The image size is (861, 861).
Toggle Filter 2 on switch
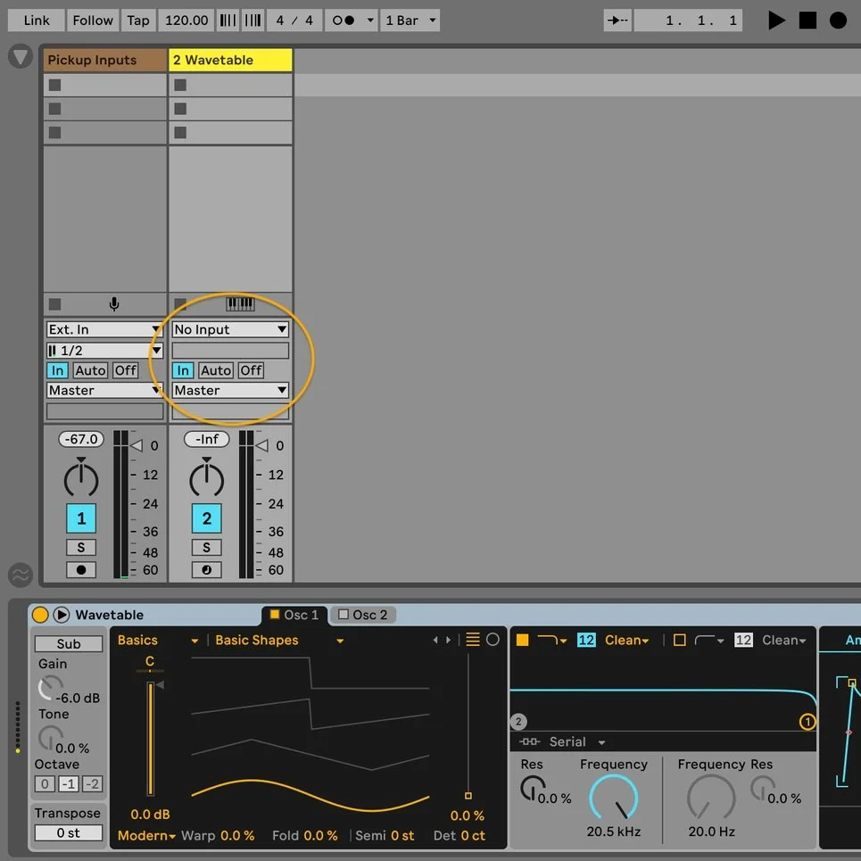[679, 640]
